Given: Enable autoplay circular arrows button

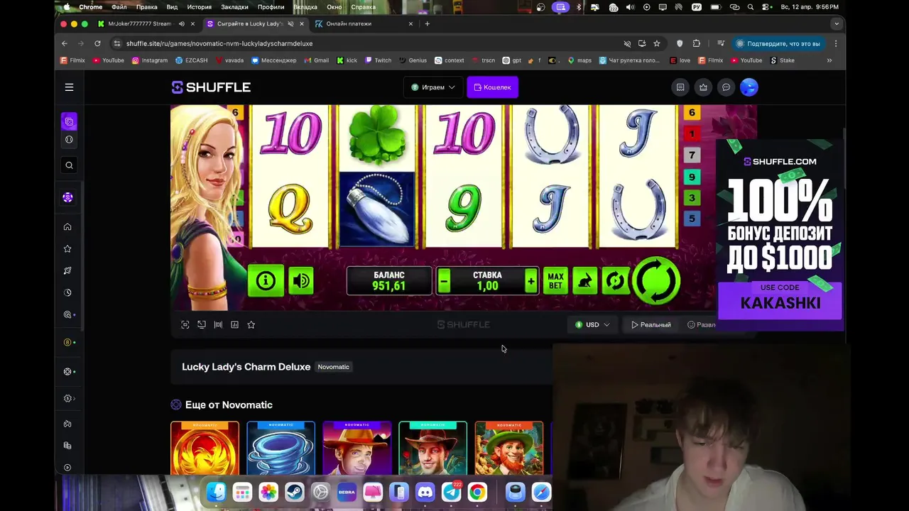Looking at the screenshot, I should coord(616,281).
